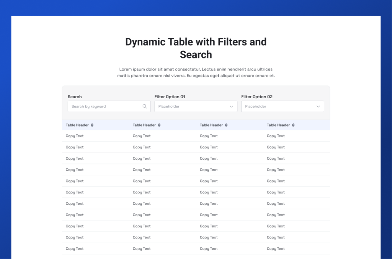Click sort arrows in third column header
The height and width of the screenshot is (259, 392).
point(226,125)
